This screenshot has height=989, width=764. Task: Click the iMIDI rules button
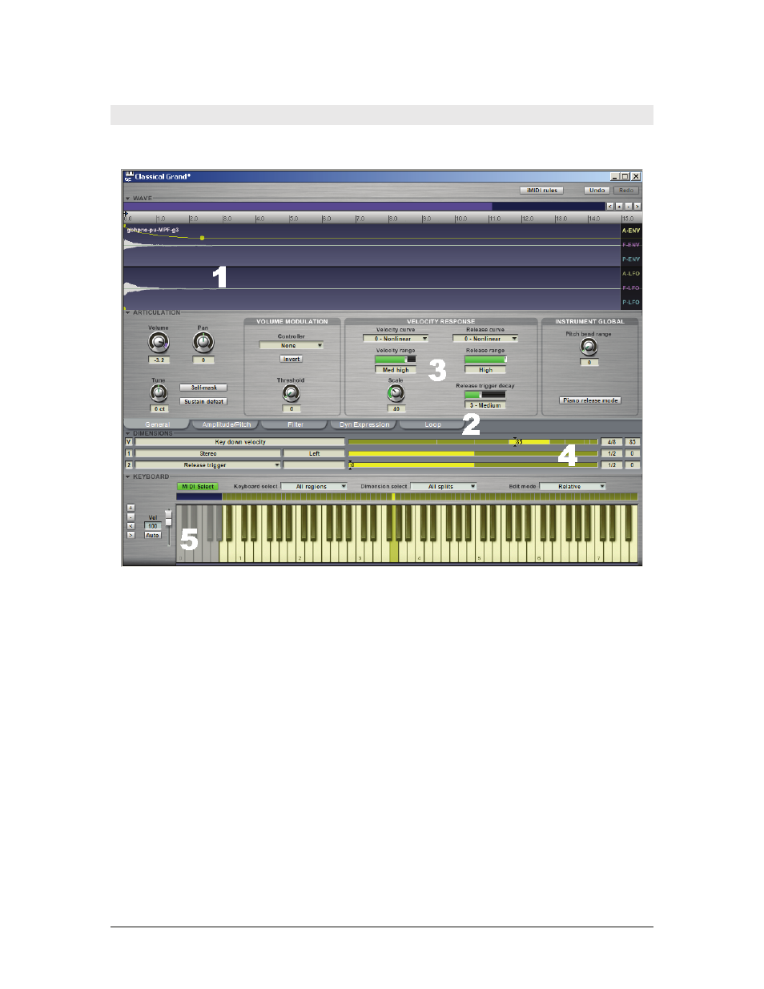click(x=542, y=191)
